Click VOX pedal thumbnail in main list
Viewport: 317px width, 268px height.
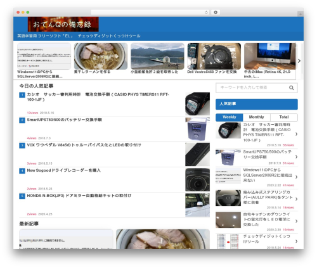tap(198, 155)
